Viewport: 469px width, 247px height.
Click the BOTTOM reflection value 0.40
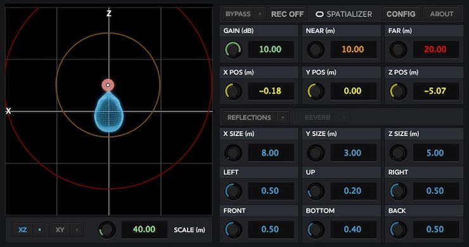pyautogui.click(x=353, y=229)
